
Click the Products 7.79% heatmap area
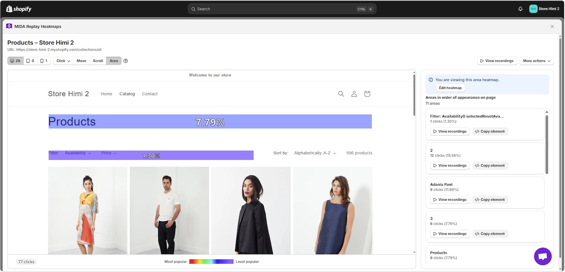210,122
